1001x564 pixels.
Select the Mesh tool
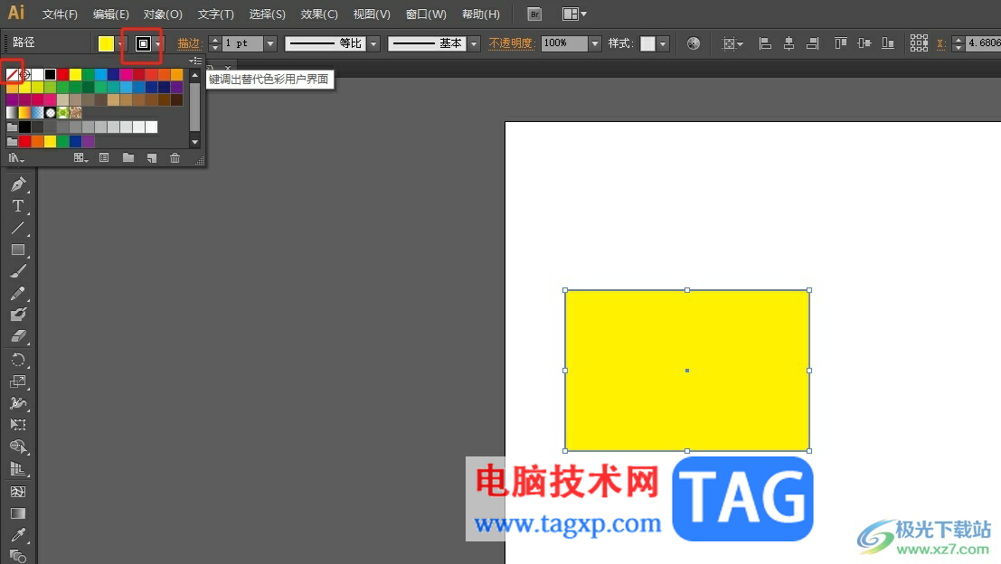coord(18,492)
